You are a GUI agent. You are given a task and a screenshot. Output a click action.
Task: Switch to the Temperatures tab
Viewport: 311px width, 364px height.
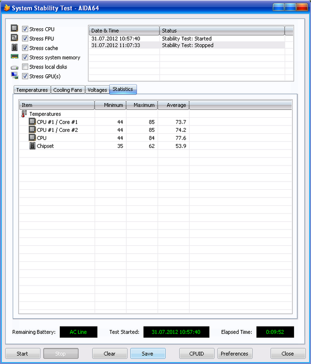pyautogui.click(x=32, y=90)
